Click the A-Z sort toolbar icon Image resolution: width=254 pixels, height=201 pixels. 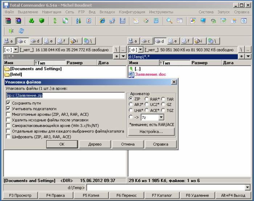click(79, 21)
